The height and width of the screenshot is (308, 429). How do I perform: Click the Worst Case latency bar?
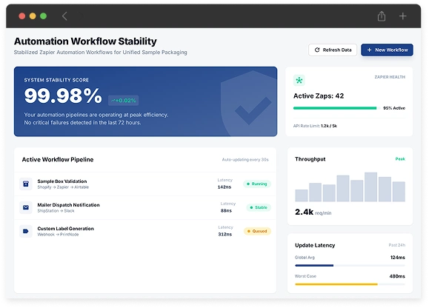tap(350, 284)
